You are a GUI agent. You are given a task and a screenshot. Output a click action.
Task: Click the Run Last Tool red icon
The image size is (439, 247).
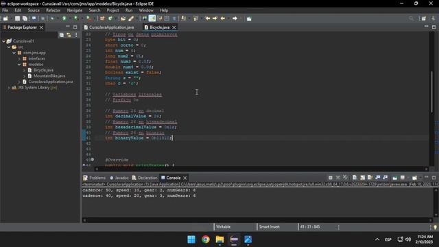88,19
